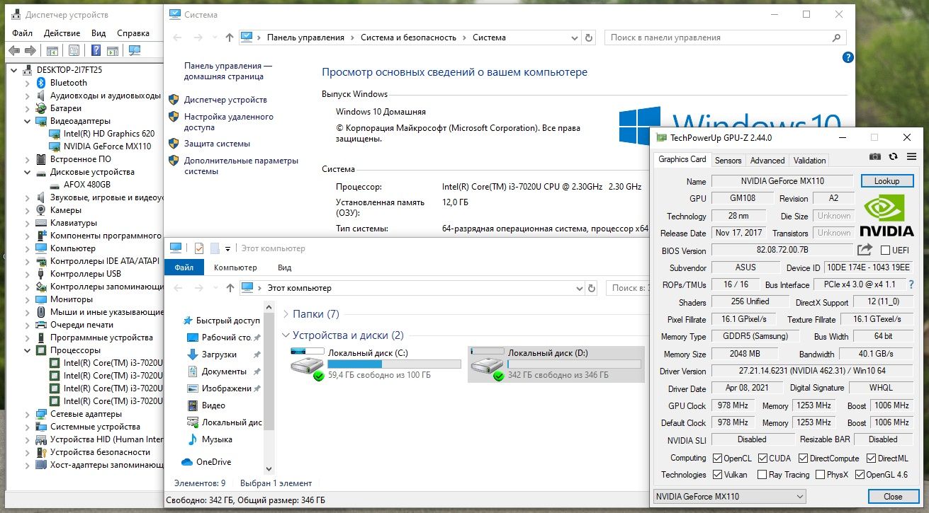Collapse Устройства и диски (2) group
929x513 pixels.
(285, 335)
